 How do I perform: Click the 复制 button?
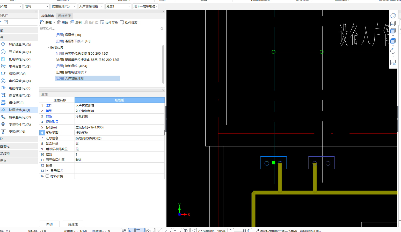coord(76,23)
